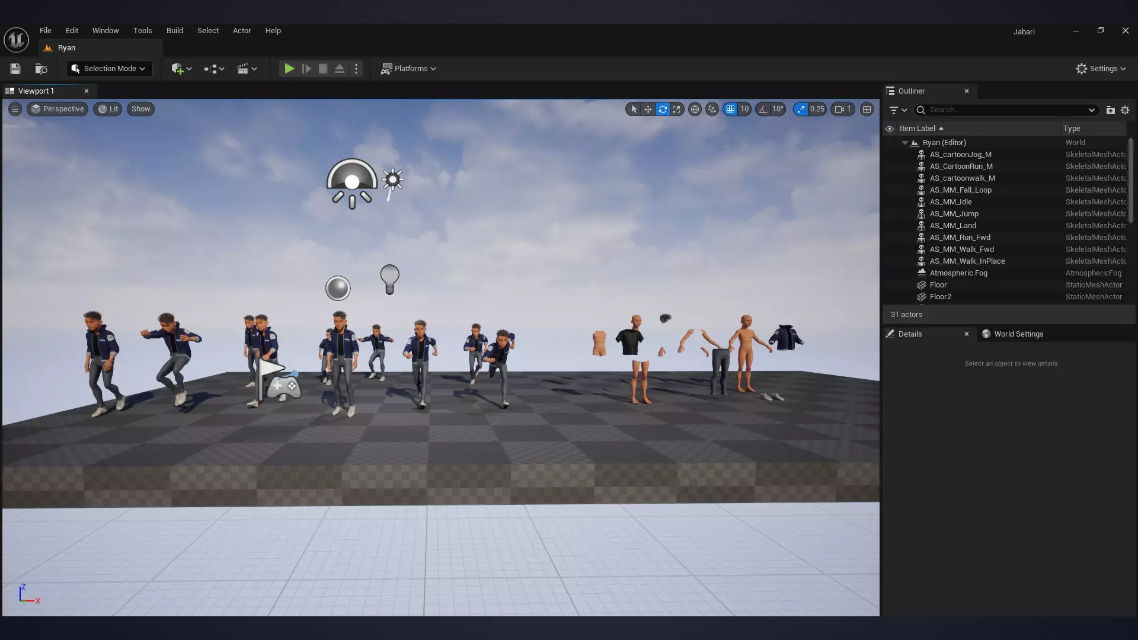This screenshot has width=1138, height=640.
Task: Collapse the Ryan (Editor) tree node
Action: point(904,143)
